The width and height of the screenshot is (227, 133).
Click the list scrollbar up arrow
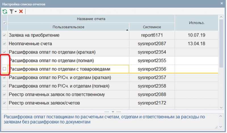(x=221, y=17)
